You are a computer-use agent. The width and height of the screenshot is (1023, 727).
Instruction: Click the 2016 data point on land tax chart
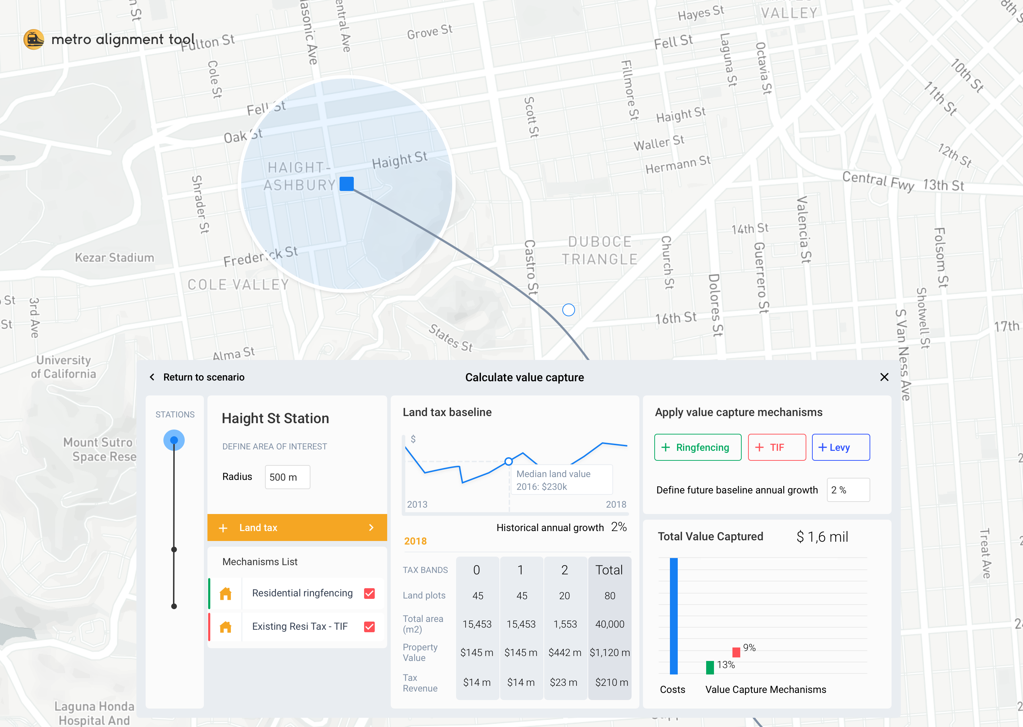click(x=508, y=461)
